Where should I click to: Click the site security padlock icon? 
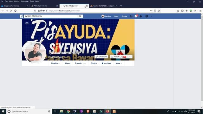tap(39, 11)
